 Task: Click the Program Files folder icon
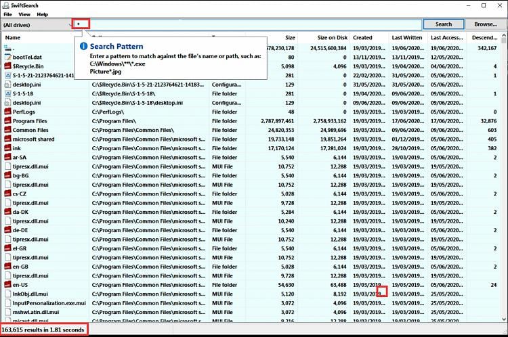[7, 120]
